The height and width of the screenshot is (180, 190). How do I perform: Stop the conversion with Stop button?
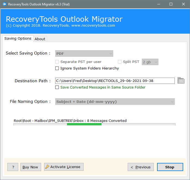(170, 167)
